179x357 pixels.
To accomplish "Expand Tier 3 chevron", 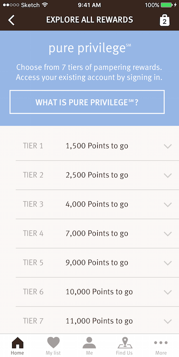I will click(x=168, y=205).
